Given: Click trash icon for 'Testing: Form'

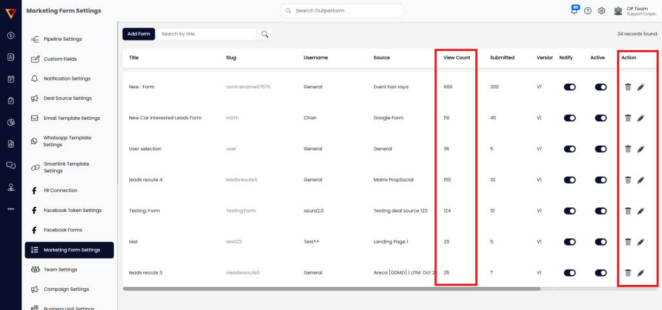Looking at the screenshot, I should (628, 211).
